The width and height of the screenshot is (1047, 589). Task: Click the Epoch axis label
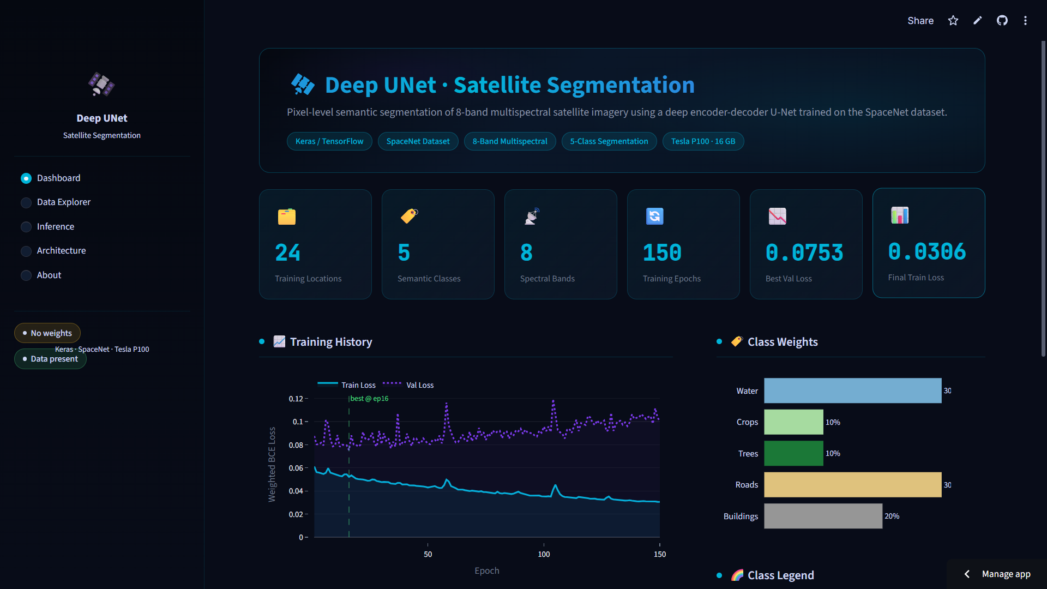click(487, 570)
